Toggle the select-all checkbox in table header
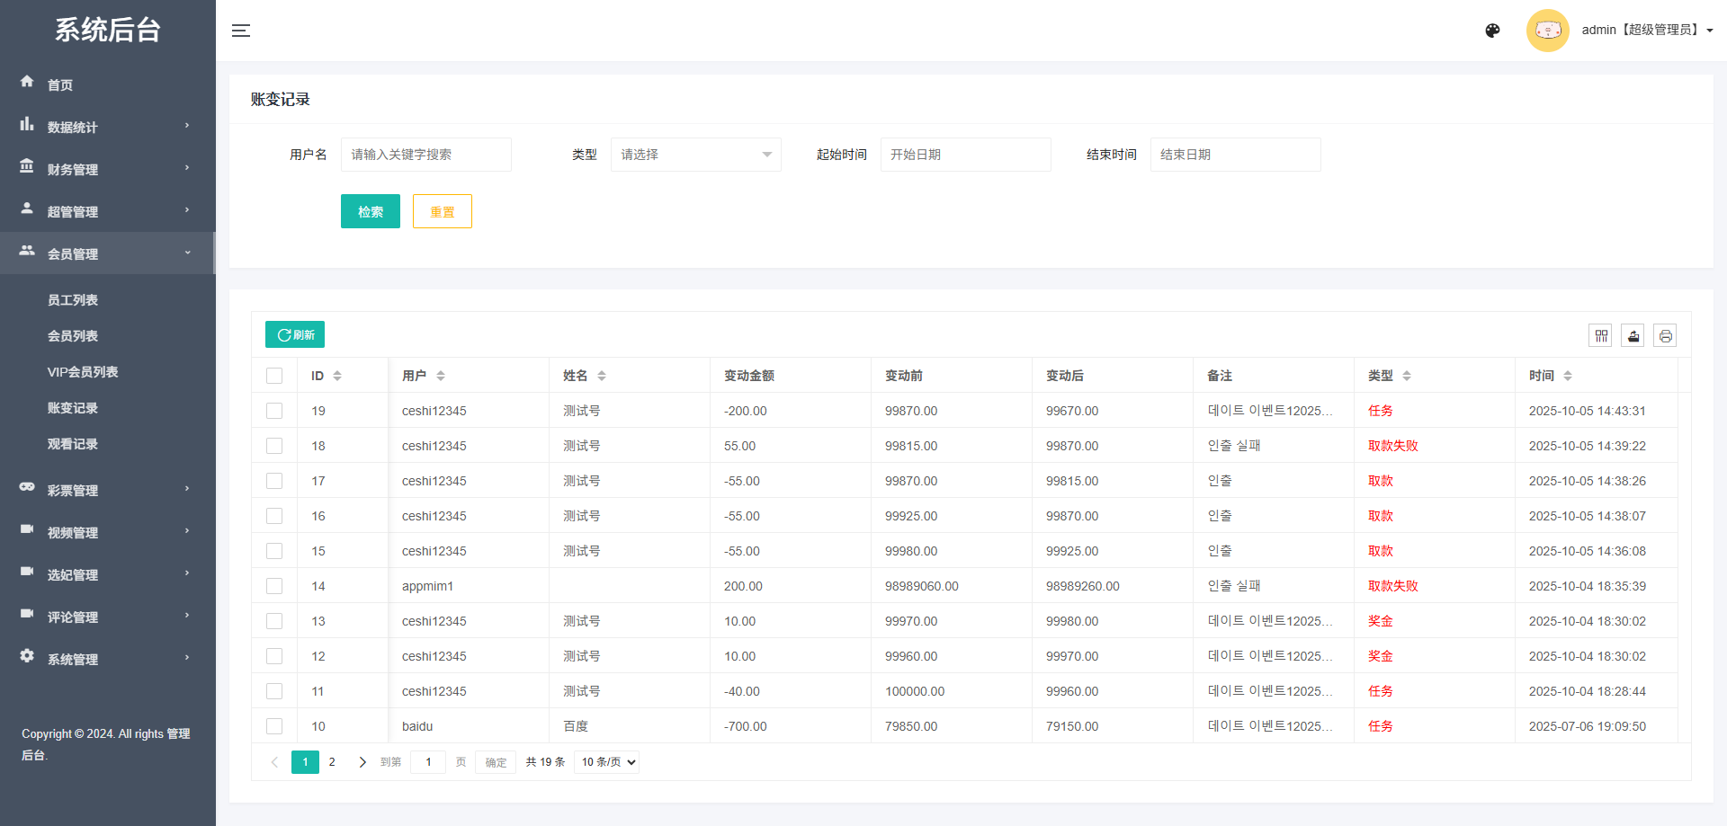This screenshot has height=826, width=1727. pyautogui.click(x=274, y=375)
